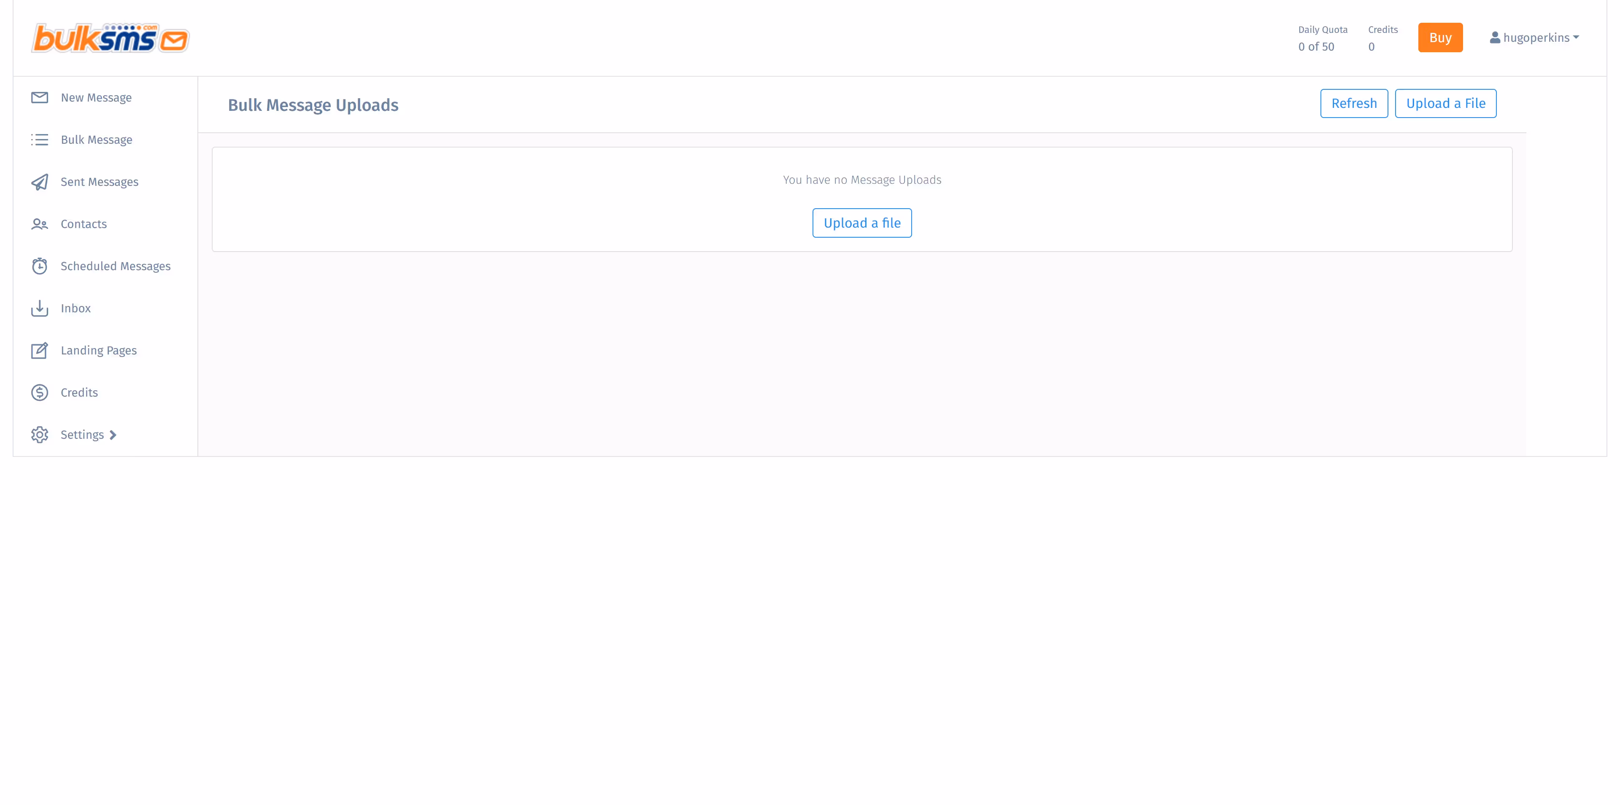Click Upload a File in header
Screen dimensions: 1620x805
tap(1445, 103)
